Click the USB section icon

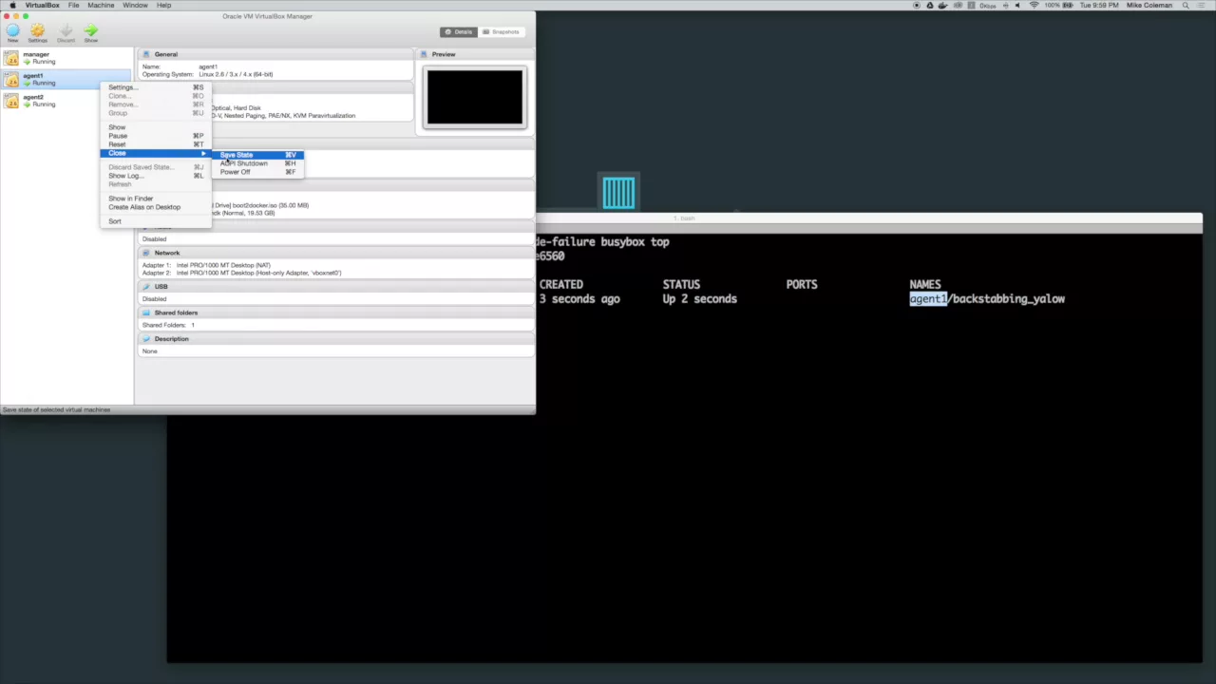point(146,286)
